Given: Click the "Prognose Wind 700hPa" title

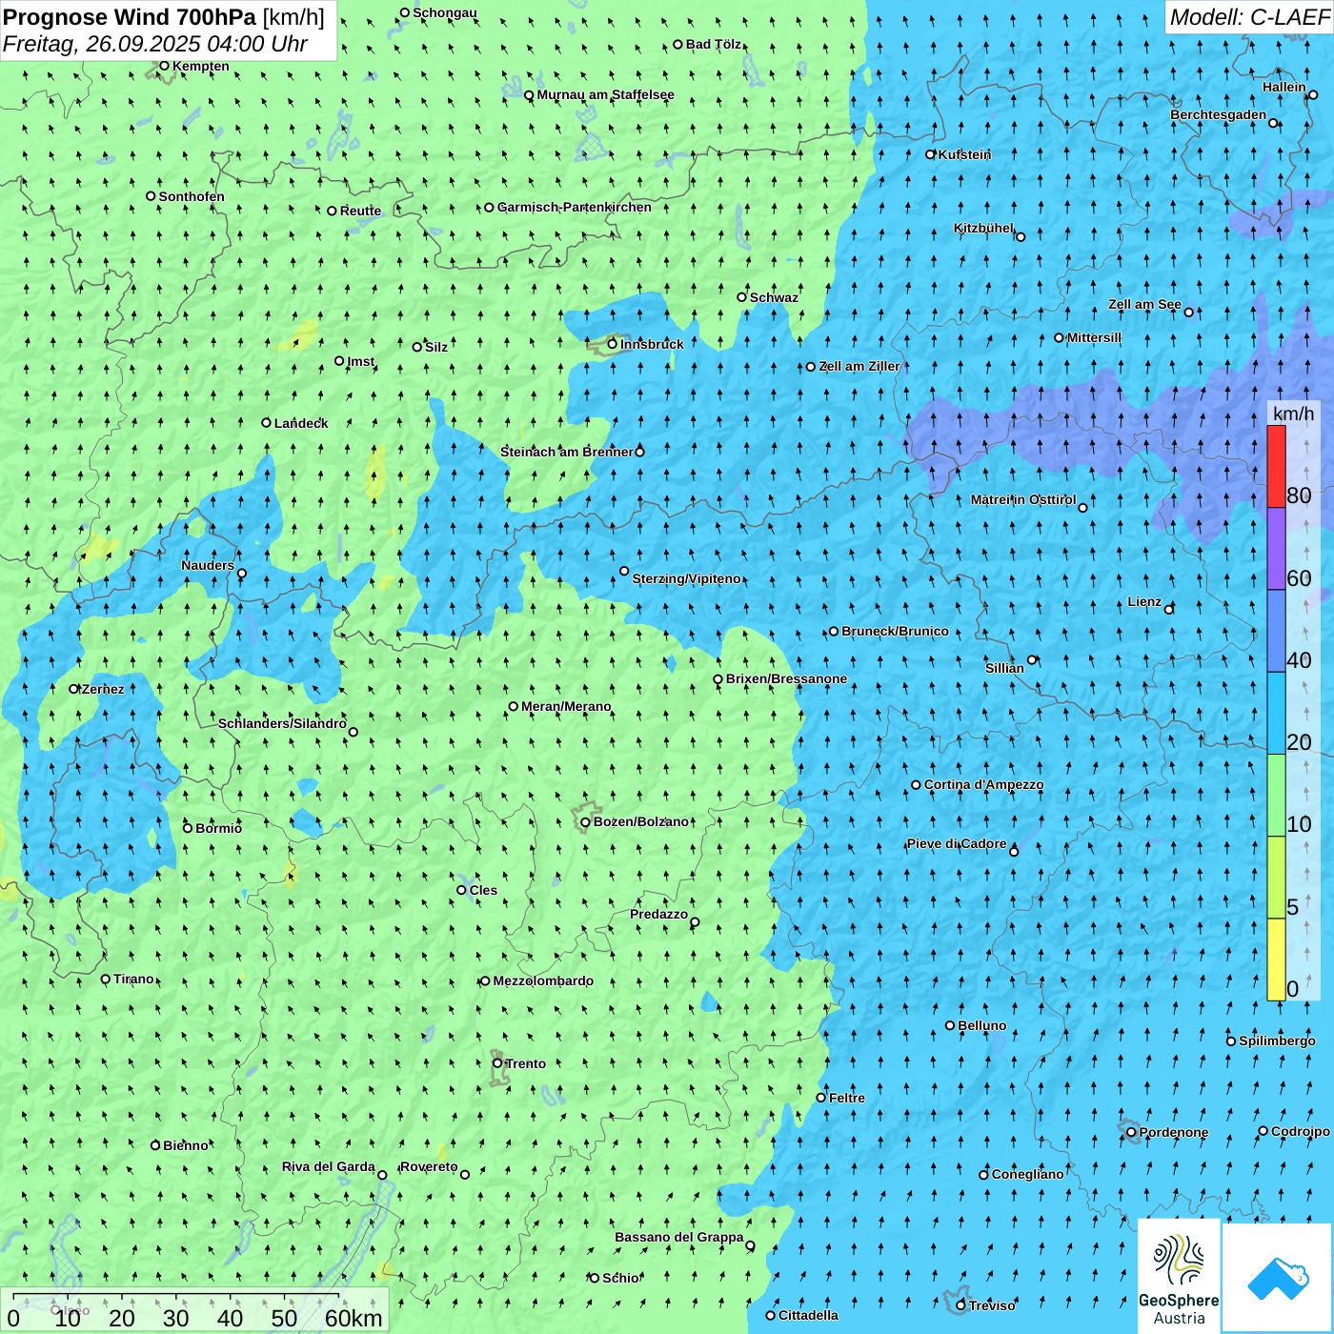Looking at the screenshot, I should 130,17.
